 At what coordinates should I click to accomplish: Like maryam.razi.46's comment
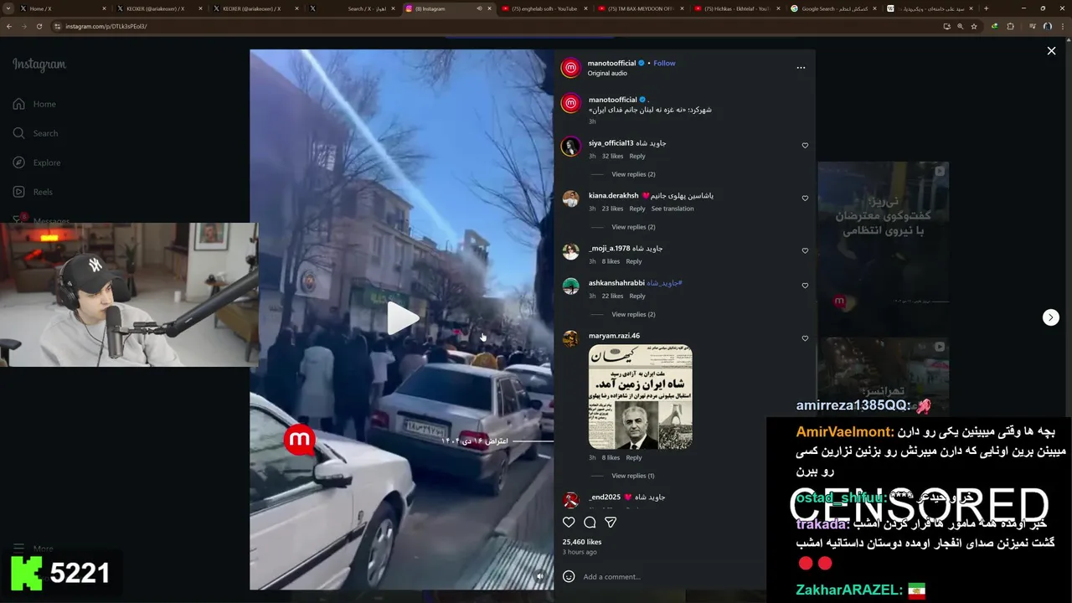(x=805, y=338)
